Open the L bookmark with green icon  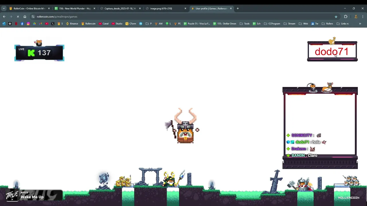pos(168,24)
